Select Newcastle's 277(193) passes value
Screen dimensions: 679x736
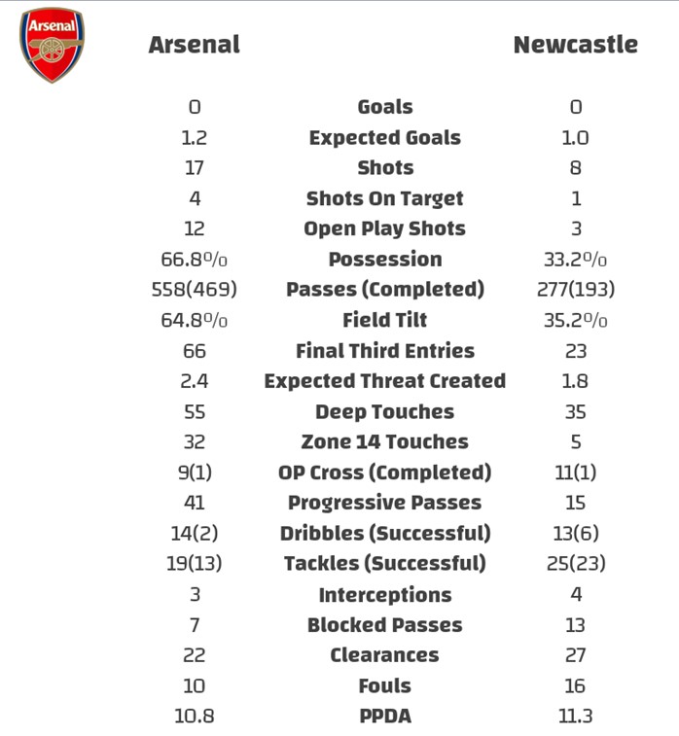point(576,290)
